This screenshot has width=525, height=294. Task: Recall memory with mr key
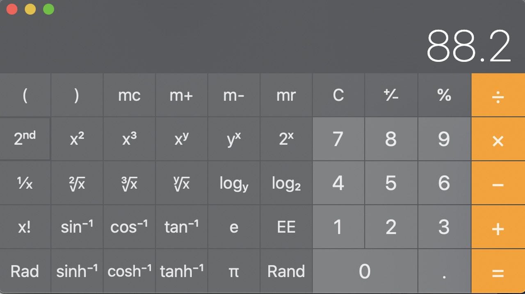pos(286,95)
